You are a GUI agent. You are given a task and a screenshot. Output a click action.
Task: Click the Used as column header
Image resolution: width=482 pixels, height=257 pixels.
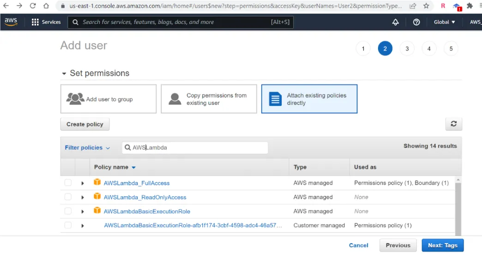pos(365,167)
